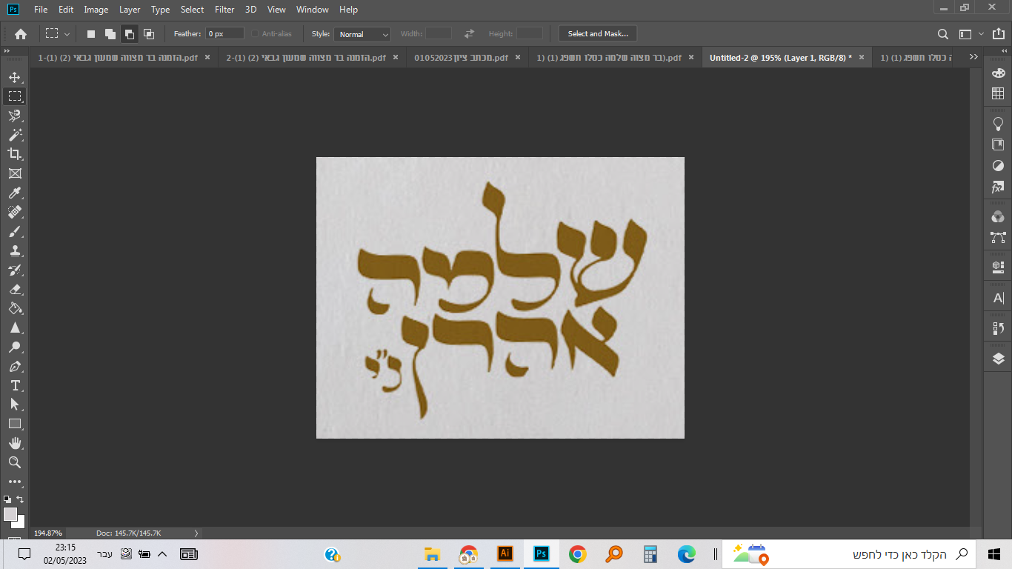Open the status bar info arrow menu

[x=196, y=533]
